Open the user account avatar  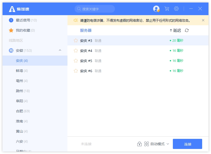coord(156,9)
